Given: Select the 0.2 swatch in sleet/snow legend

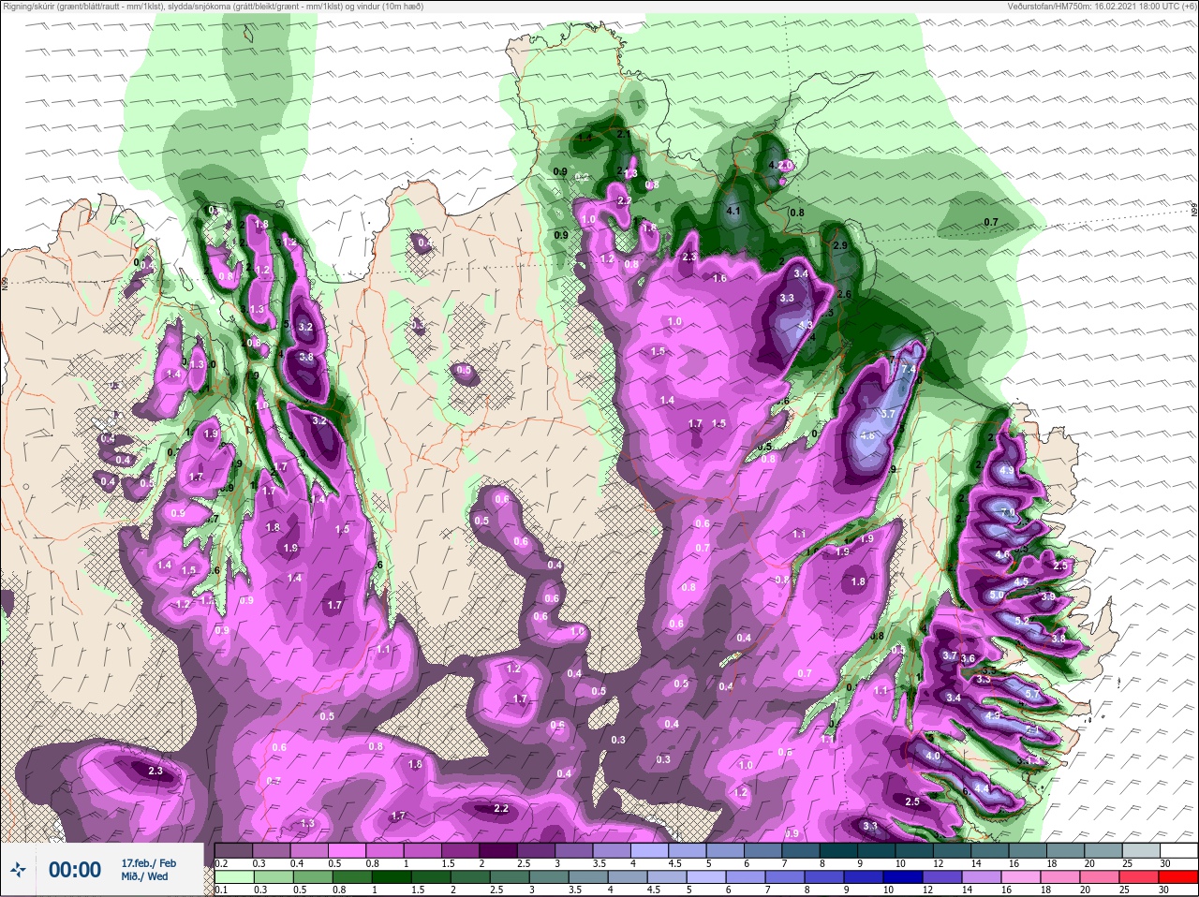Looking at the screenshot, I should coord(233,850).
